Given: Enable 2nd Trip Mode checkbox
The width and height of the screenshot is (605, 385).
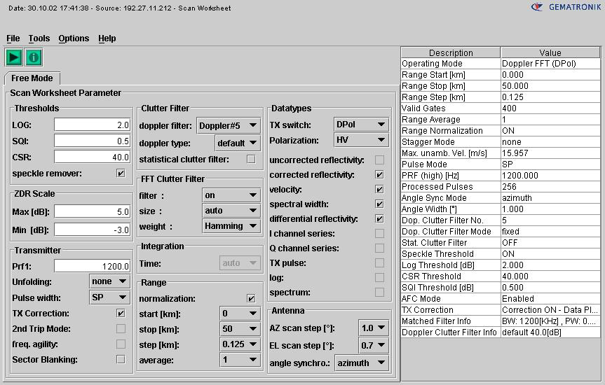Looking at the screenshot, I should 121,328.
